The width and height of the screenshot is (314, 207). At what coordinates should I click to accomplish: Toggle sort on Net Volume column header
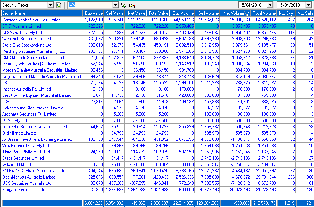click(x=235, y=13)
